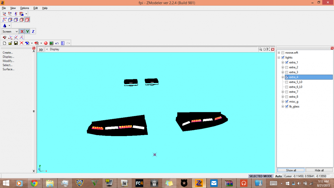This screenshot has height=188, width=334.
Task: Click the 3D viewport type button
Action: click(41, 50)
